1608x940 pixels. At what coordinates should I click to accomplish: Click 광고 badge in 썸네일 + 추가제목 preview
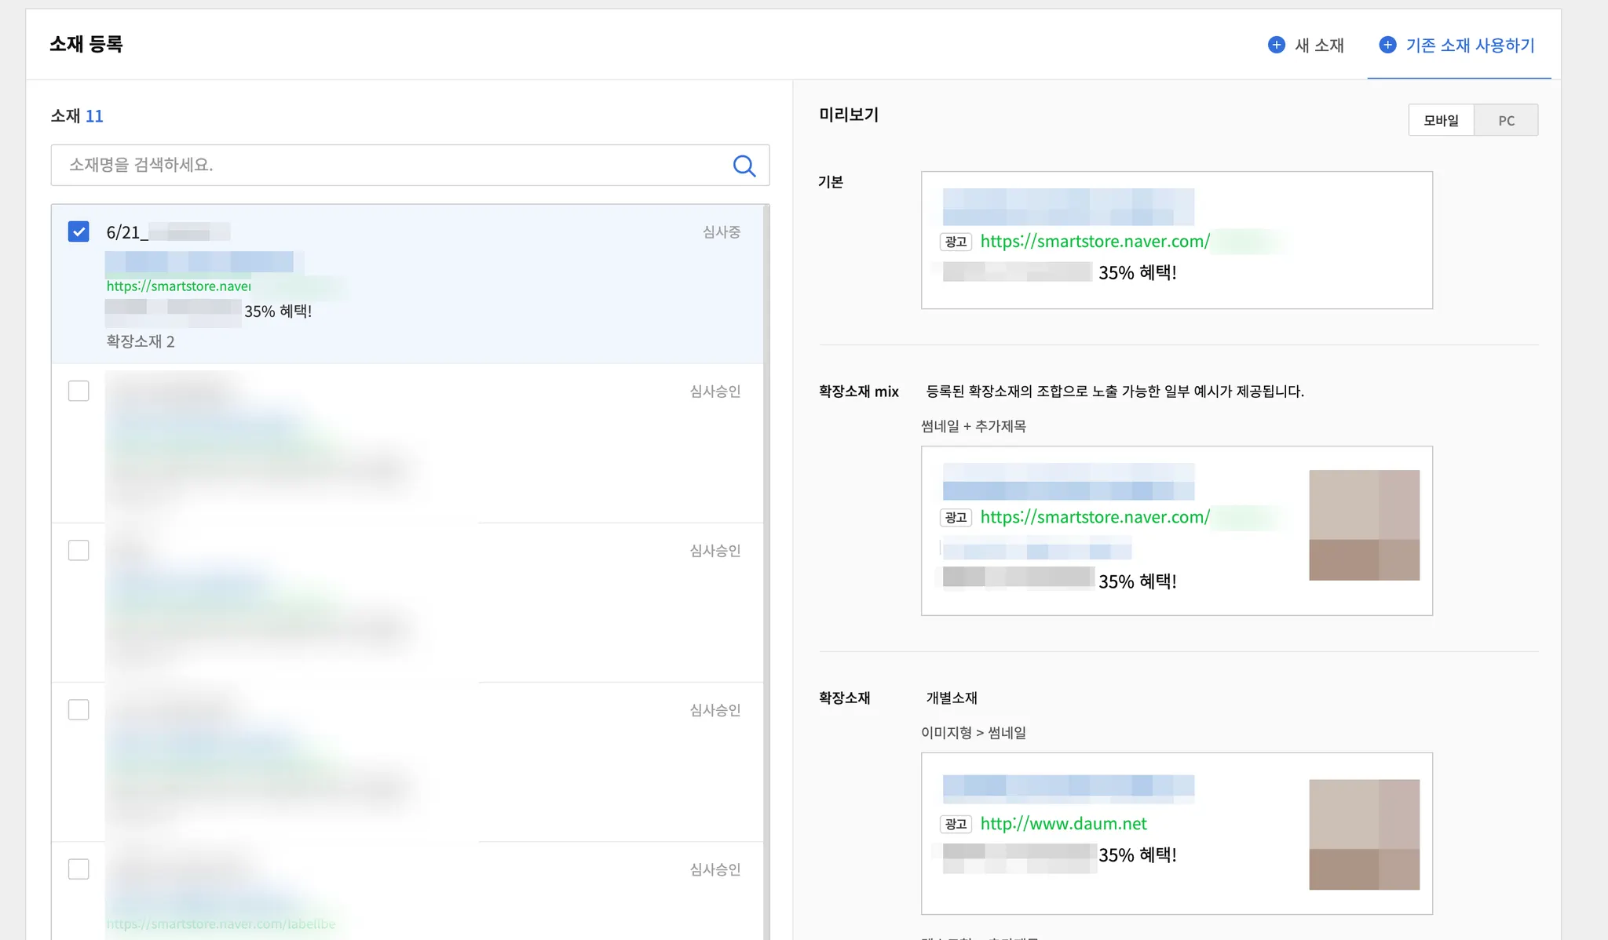(956, 518)
